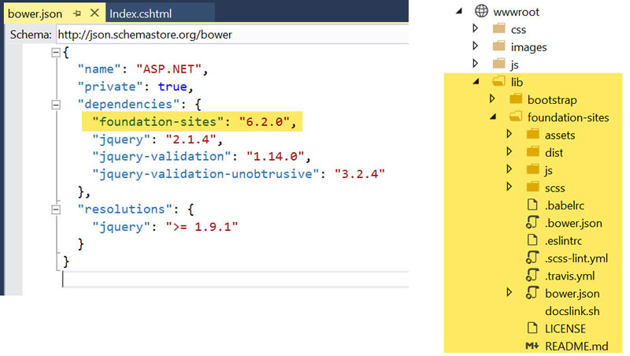Select the dist folder
This screenshot has width=630, height=356.
point(554,153)
